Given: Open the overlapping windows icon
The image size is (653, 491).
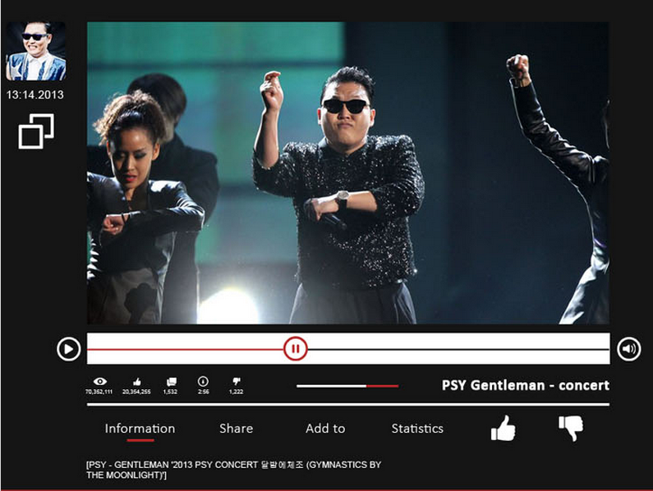Looking at the screenshot, I should tap(36, 131).
